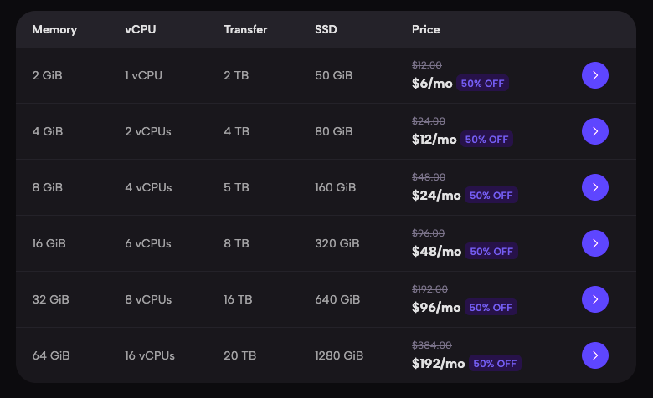Click the Memory column header
The height and width of the screenshot is (398, 653).
click(x=54, y=30)
